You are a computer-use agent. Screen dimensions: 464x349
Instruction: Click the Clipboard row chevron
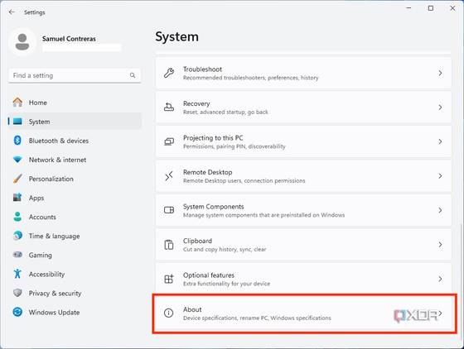click(x=440, y=245)
